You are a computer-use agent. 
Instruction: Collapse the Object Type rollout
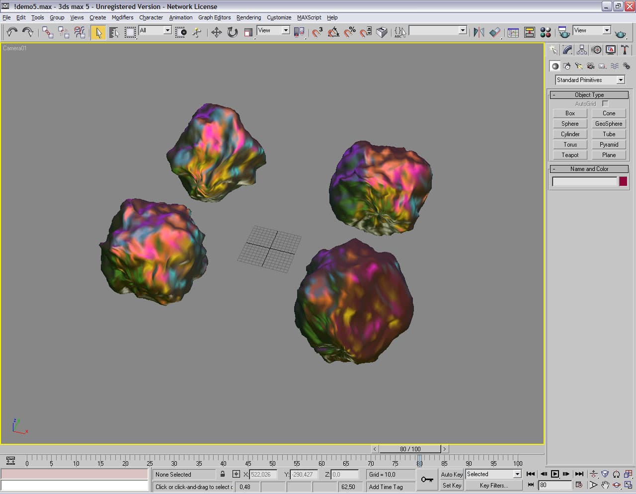589,94
